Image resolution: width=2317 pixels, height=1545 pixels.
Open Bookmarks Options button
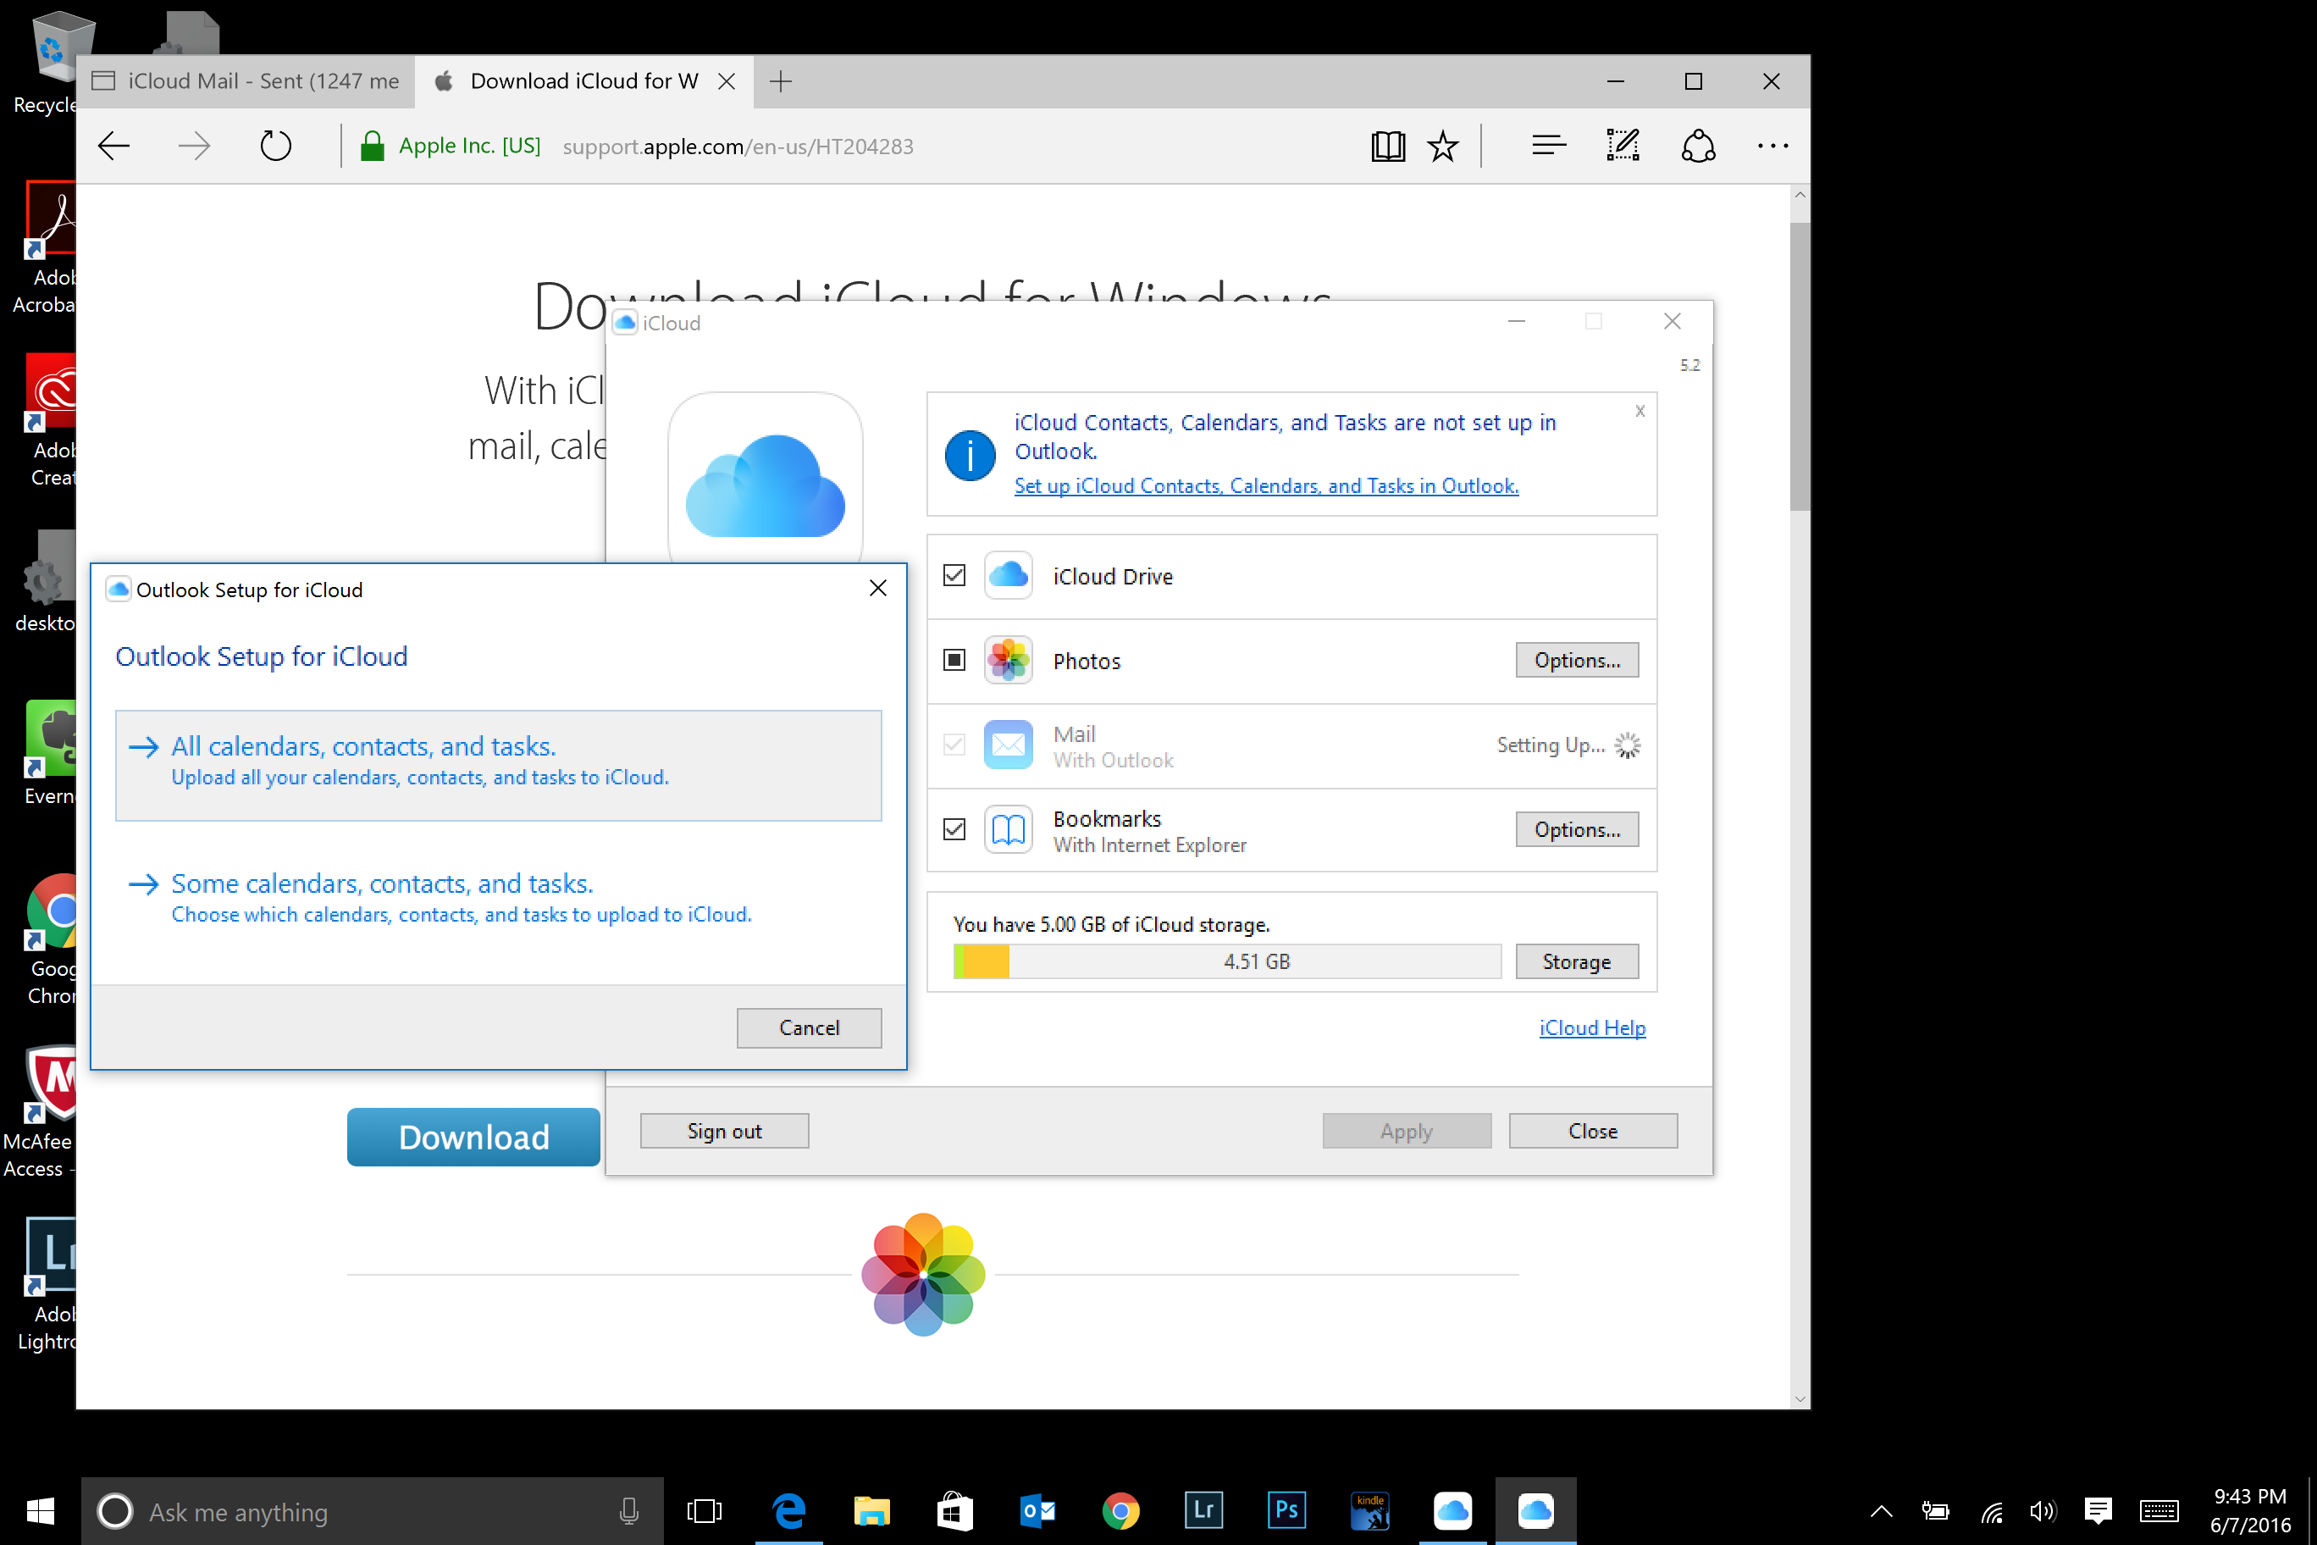point(1577,829)
